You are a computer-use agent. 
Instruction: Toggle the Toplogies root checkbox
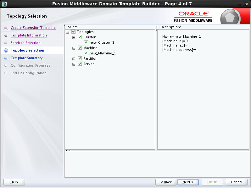coord(74,32)
